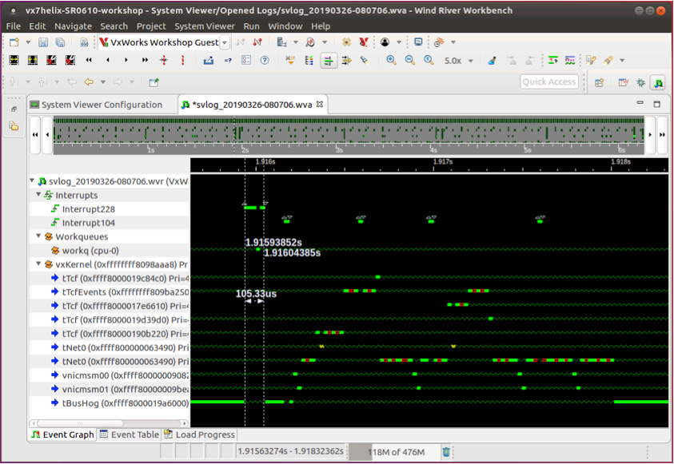Viewport: 674px width, 464px height.
Task: Click the double-right fast forward arrow
Action: click(x=145, y=60)
